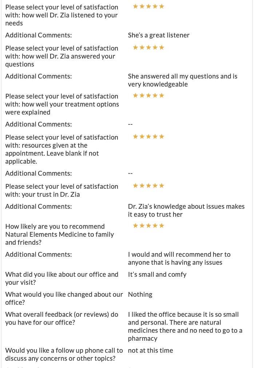Click the follow up phone call question
The width and height of the screenshot is (256, 368).
tap(64, 355)
